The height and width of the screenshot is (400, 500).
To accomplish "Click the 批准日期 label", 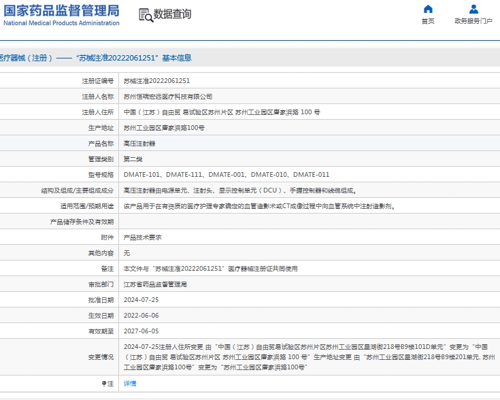I will click(101, 300).
